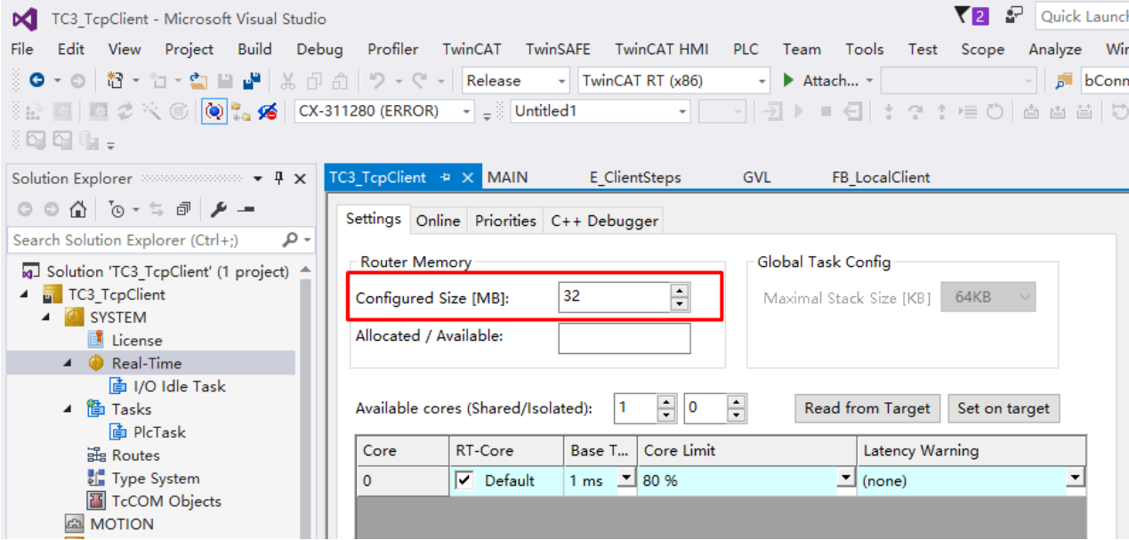Switch to the FB_LocalClient document tab

tap(881, 177)
